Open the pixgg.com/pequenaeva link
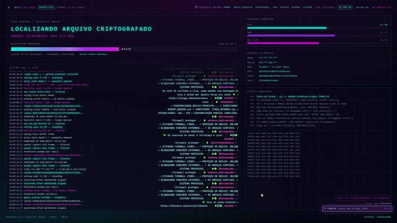Image resolution: width=397 pixels, height=223 pixels. (x=188, y=98)
